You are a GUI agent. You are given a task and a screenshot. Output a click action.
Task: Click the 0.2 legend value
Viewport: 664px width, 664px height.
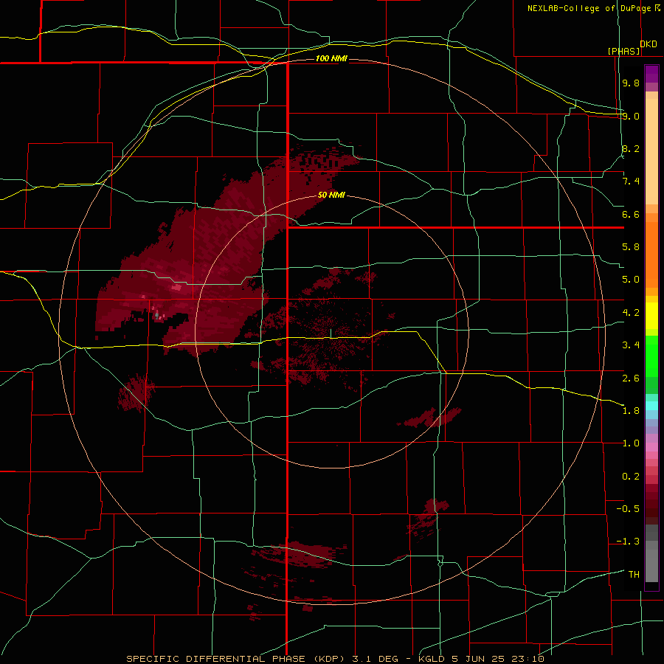631,477
